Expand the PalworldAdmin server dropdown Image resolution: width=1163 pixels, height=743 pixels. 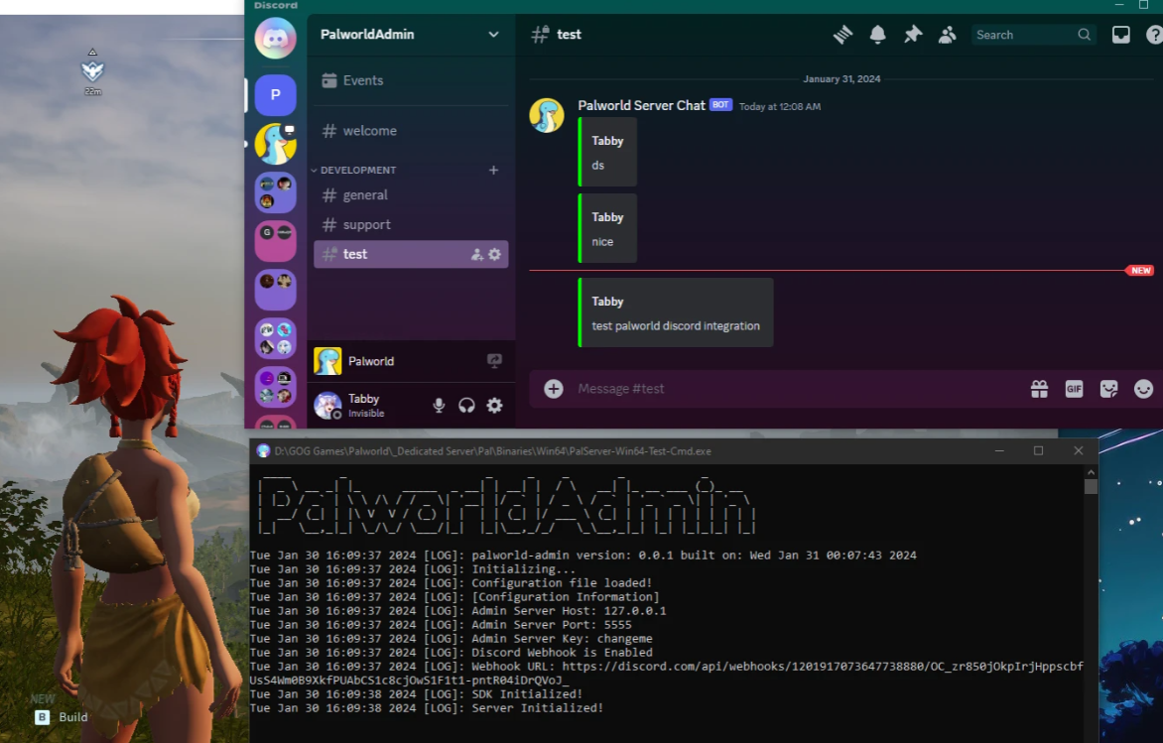(493, 35)
